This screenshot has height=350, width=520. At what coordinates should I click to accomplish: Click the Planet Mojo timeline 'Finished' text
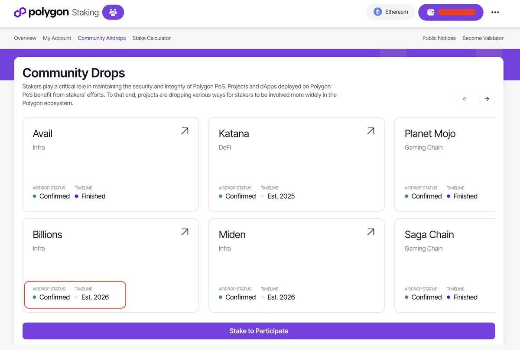click(x=465, y=196)
